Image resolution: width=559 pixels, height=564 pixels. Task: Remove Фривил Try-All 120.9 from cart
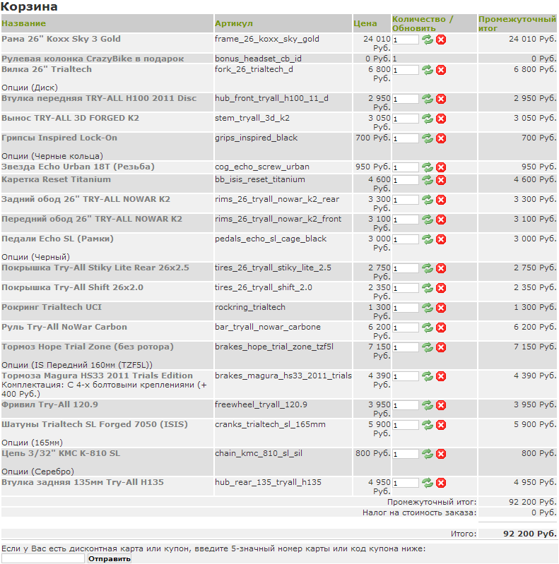pos(441,405)
